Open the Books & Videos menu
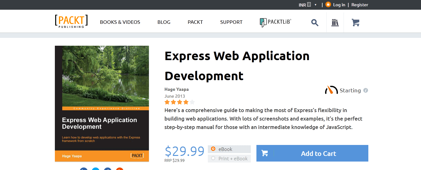The width and height of the screenshot is (421, 170). pyautogui.click(x=120, y=22)
